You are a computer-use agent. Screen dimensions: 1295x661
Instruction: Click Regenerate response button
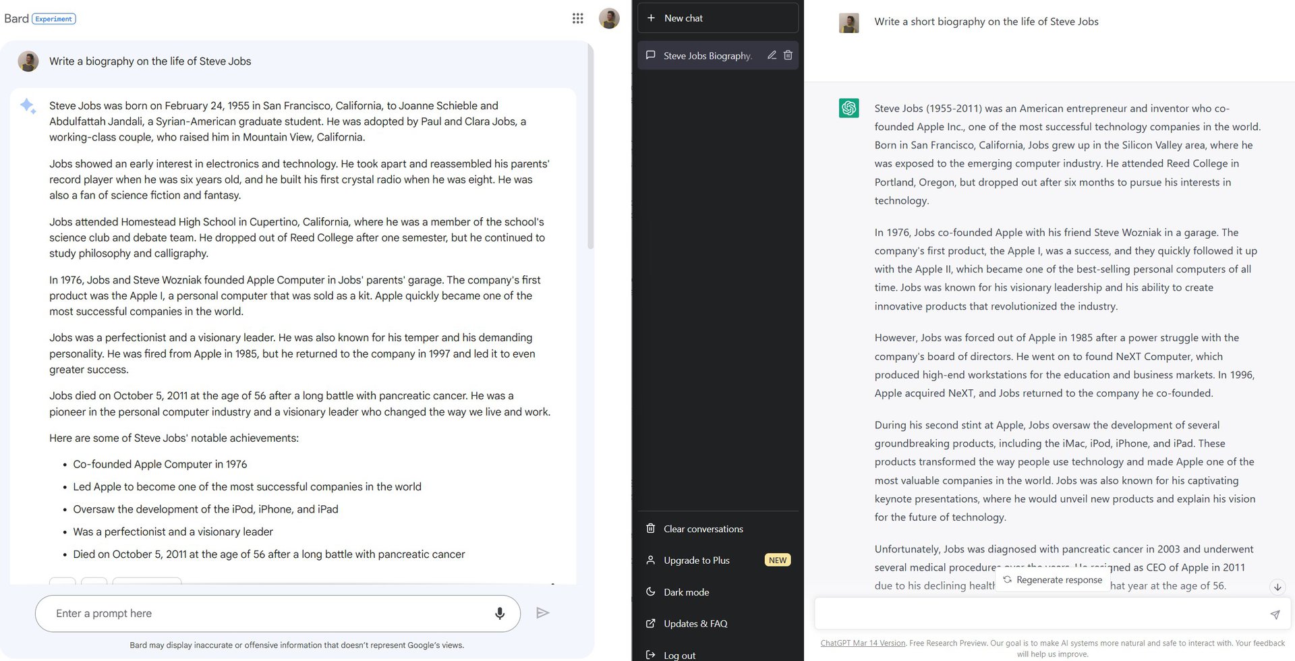coord(1052,580)
